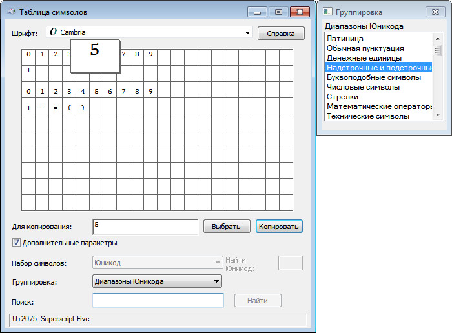Select the subscript equals sign cell
This screenshot has width=452, height=333.
[56, 106]
